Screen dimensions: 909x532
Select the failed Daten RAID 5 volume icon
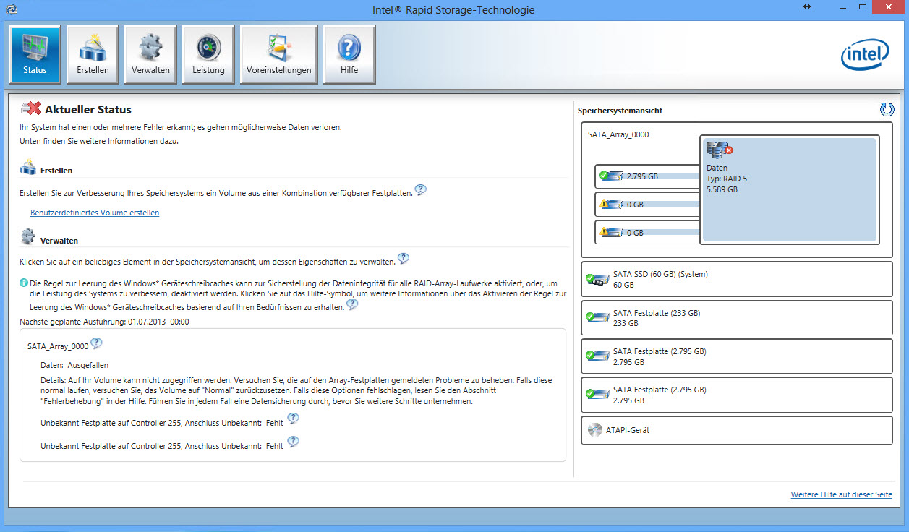click(720, 150)
